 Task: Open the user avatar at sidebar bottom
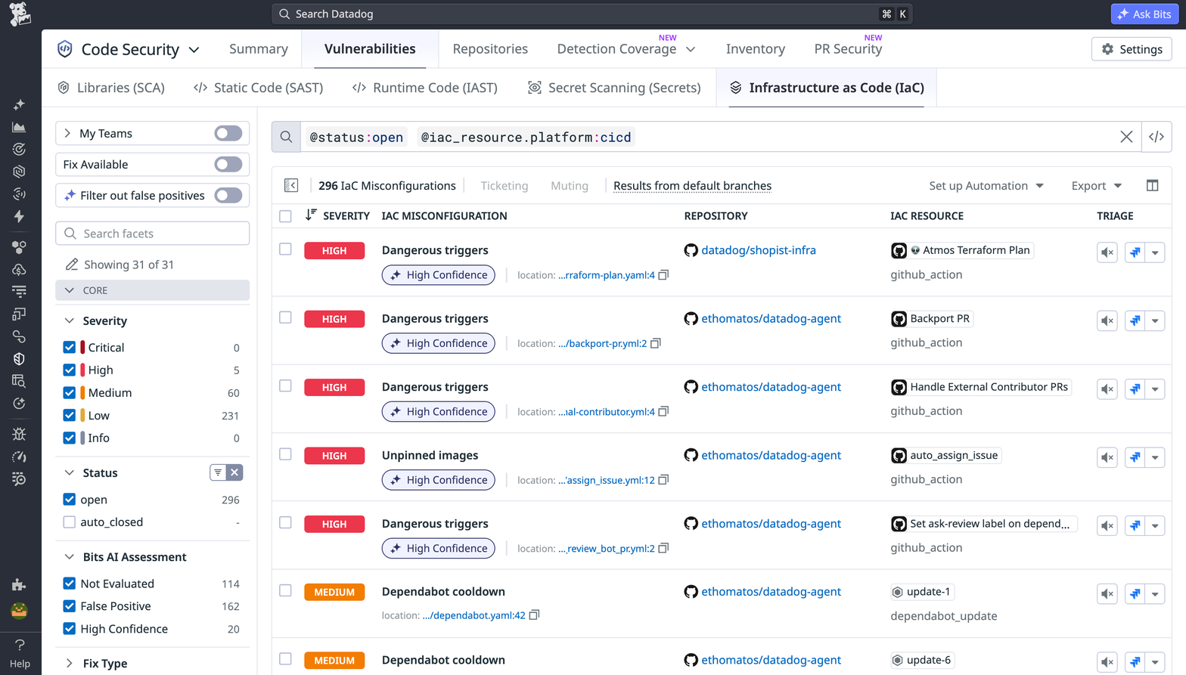[19, 610]
